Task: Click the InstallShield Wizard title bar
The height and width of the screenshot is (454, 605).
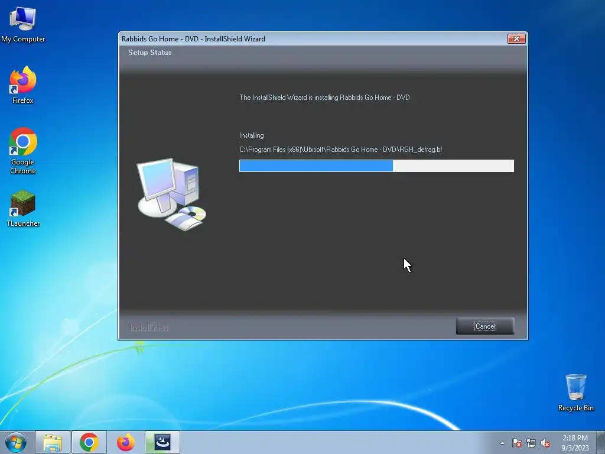Action: (x=313, y=38)
